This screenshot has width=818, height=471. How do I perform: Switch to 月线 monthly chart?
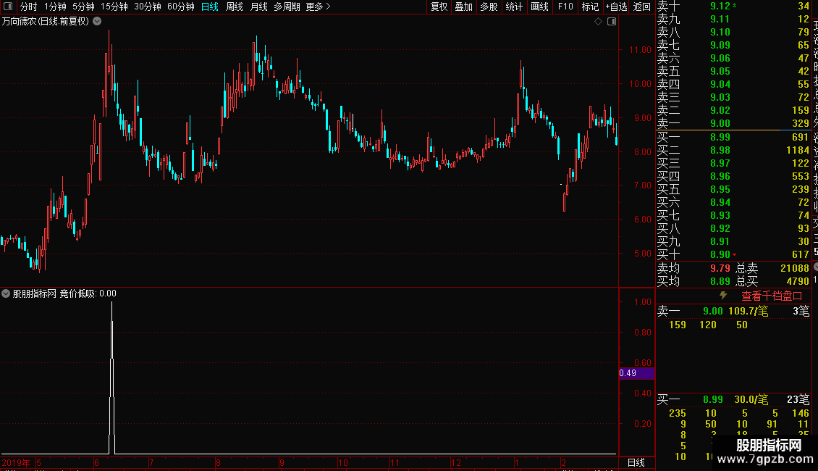coord(258,7)
